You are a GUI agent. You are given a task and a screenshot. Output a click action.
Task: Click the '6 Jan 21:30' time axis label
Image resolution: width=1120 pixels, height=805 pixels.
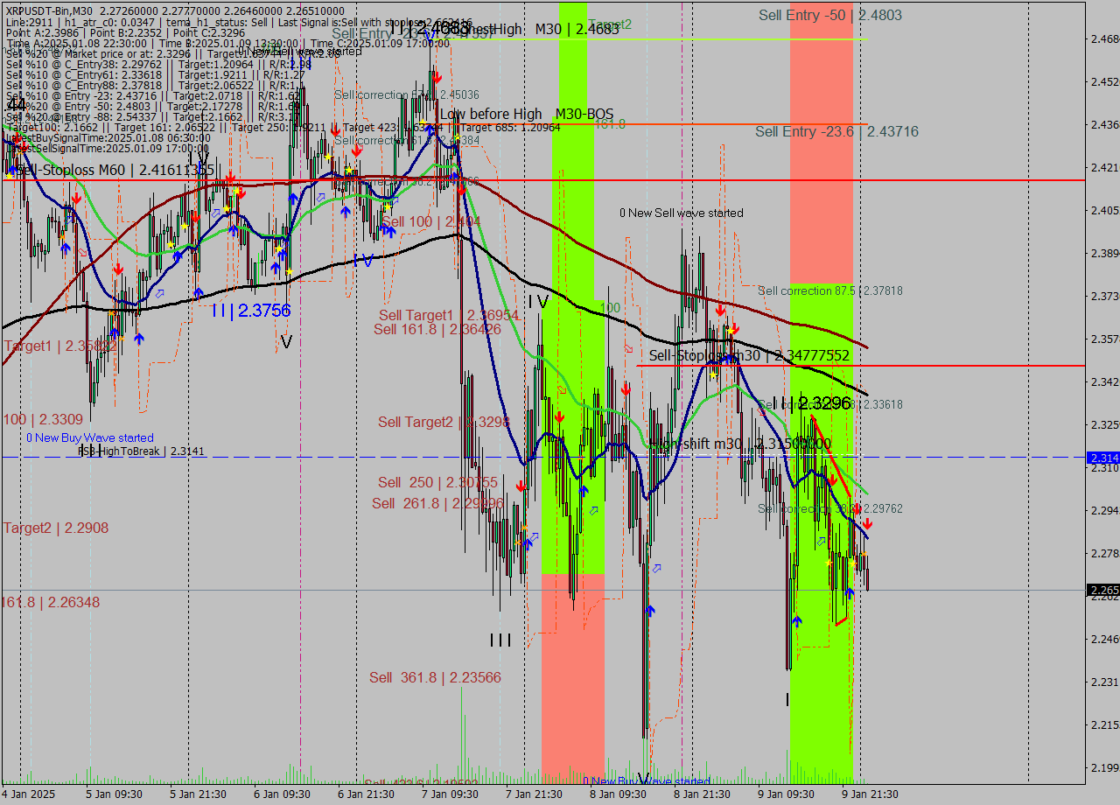point(366,794)
